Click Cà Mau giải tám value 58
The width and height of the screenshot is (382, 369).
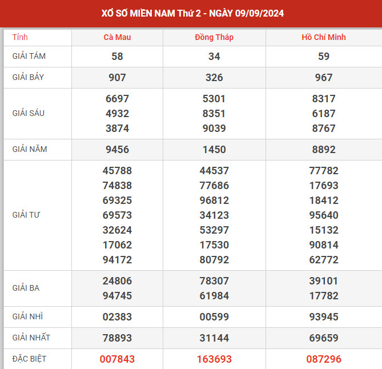(x=117, y=57)
